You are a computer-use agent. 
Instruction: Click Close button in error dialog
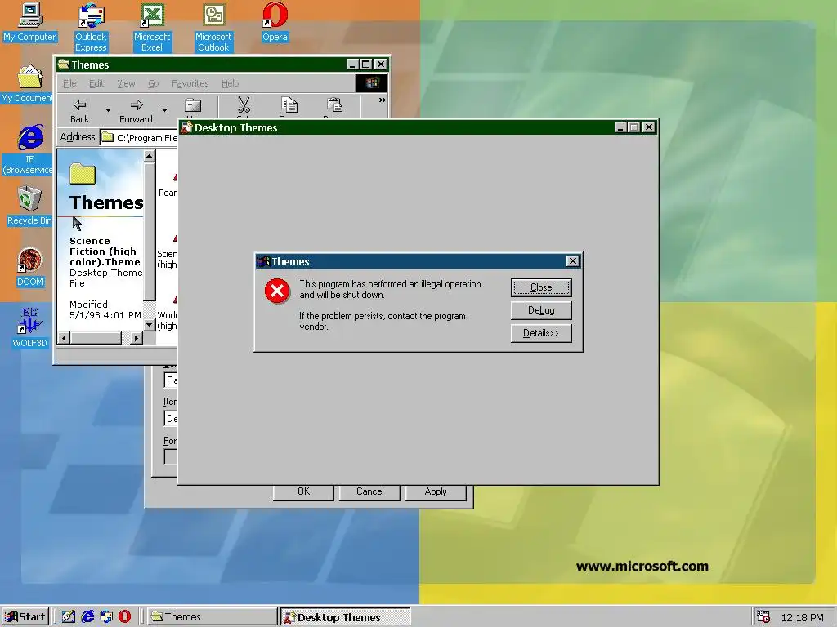[541, 287]
